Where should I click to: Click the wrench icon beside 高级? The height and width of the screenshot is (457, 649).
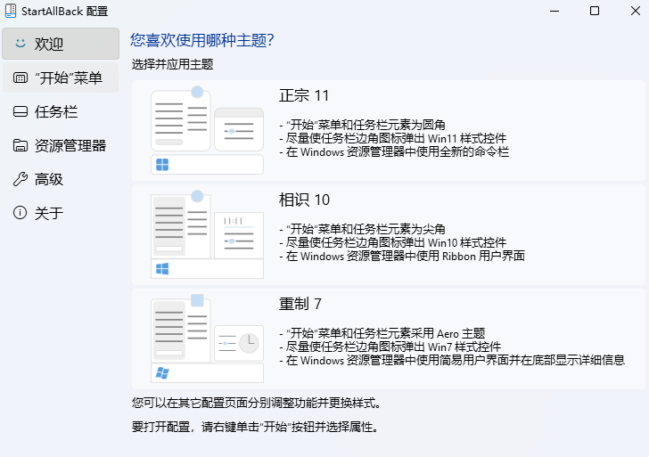[20, 179]
